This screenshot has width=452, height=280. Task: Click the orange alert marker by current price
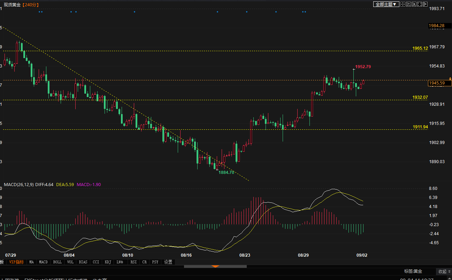coord(450,79)
